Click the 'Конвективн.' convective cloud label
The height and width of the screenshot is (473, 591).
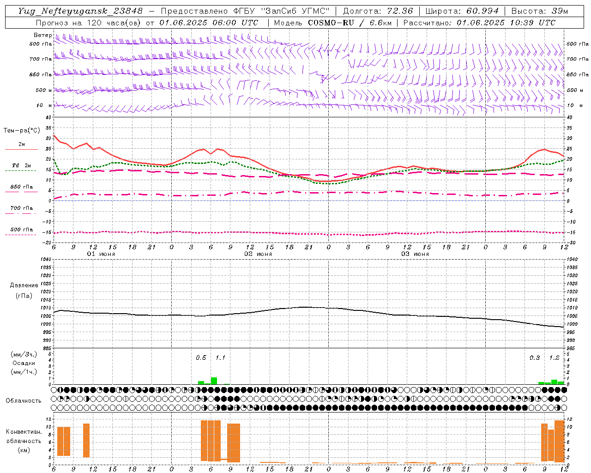tap(24, 432)
